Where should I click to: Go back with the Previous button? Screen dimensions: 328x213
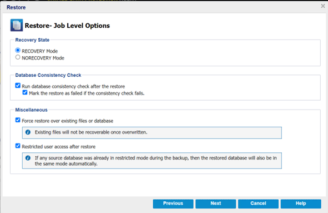point(173,204)
